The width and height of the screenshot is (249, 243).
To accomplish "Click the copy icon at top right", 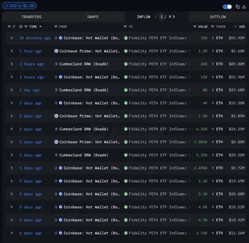I will 237,7.
